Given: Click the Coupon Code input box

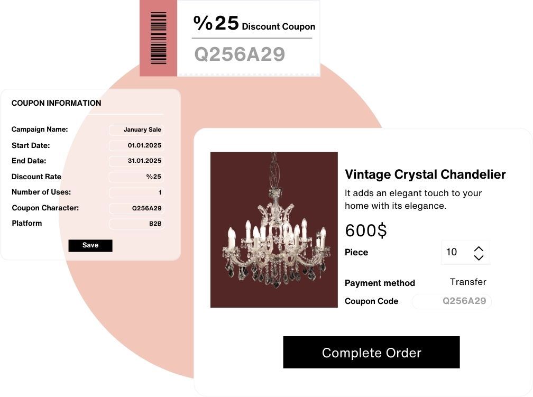Looking at the screenshot, I should coord(452,301).
